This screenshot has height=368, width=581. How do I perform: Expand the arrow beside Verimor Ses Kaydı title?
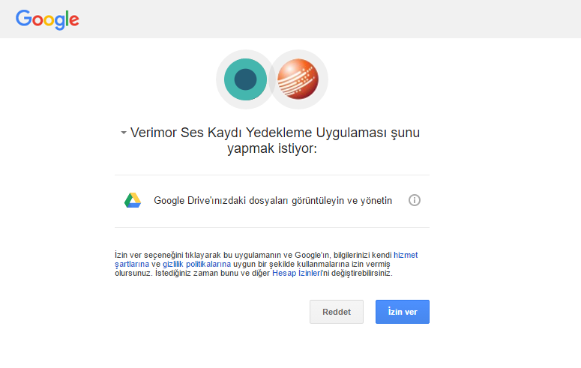tap(124, 133)
